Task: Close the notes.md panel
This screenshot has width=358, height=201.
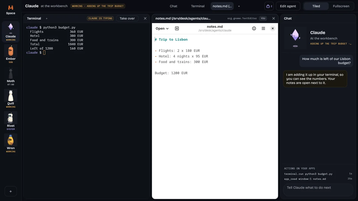Action: pos(274,18)
